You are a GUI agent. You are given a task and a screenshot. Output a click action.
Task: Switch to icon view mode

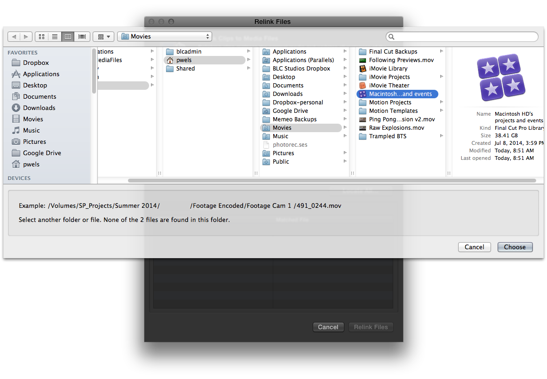click(x=41, y=36)
